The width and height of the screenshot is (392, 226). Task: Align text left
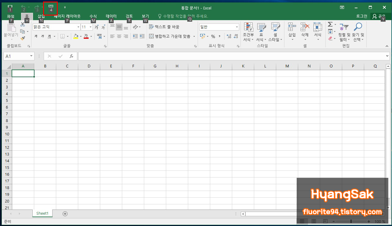coord(112,36)
